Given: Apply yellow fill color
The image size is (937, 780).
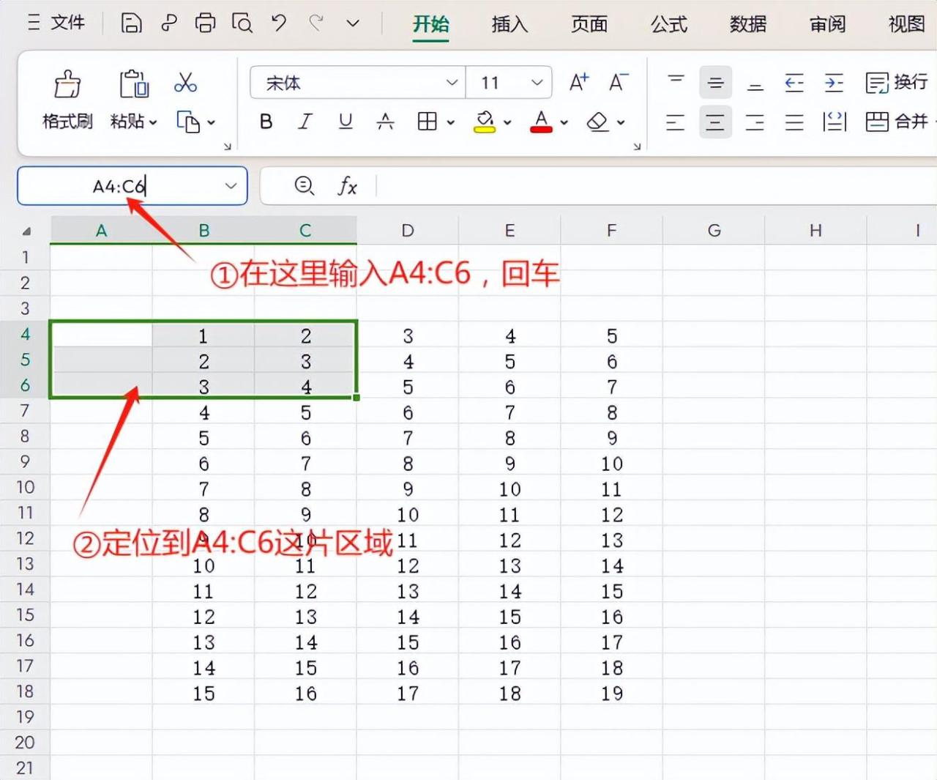Looking at the screenshot, I should tap(485, 122).
